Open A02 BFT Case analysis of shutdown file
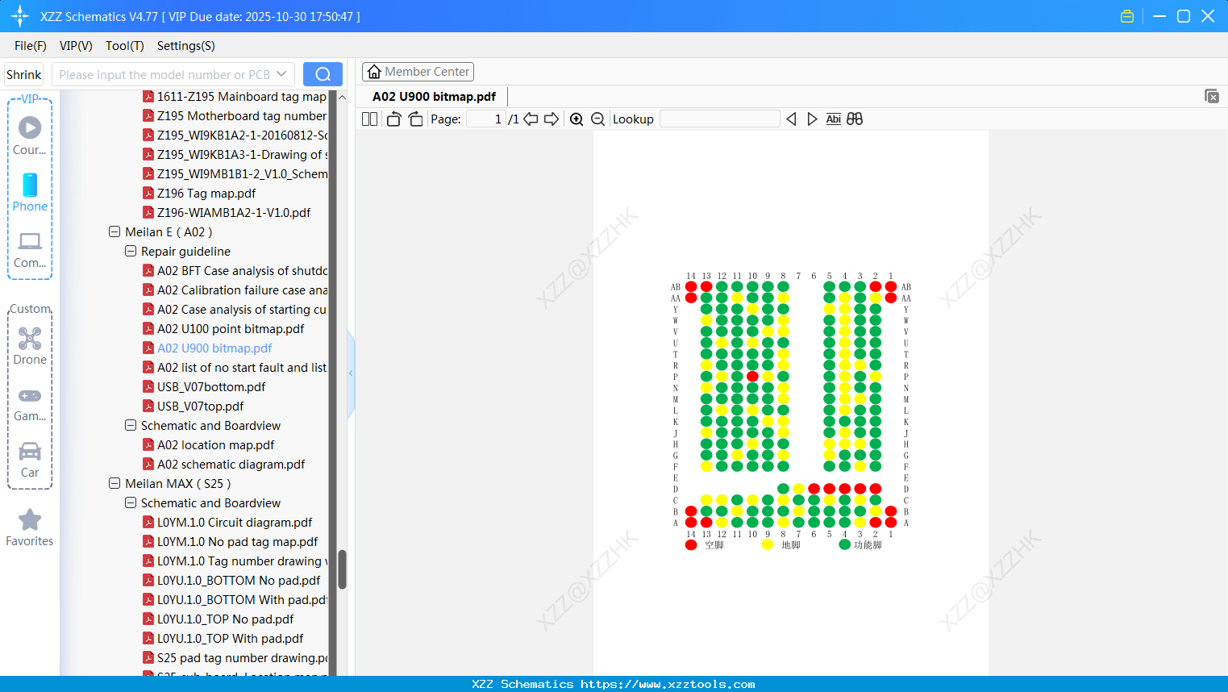The width and height of the screenshot is (1228, 692). coord(235,271)
